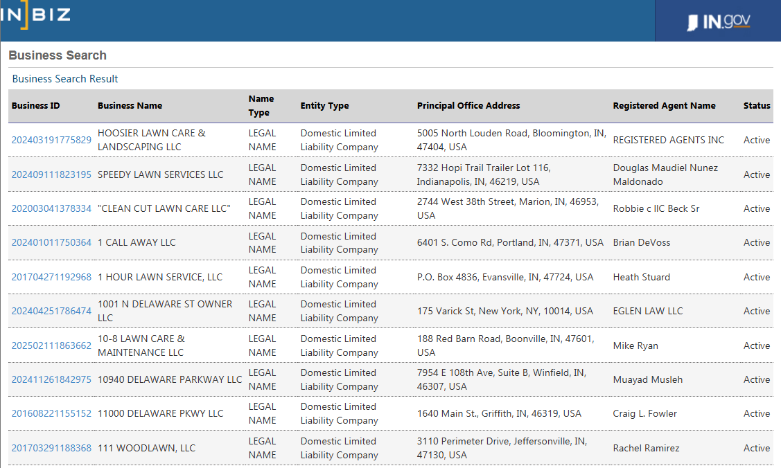Click address 7954 E 108th Ave, Winfield
781x468 pixels.
pyautogui.click(x=502, y=379)
